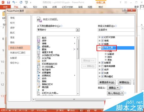The height and width of the screenshot is (112, 144).
Task: Click the PowerPoint app logo icon
Action: click(3, 2)
